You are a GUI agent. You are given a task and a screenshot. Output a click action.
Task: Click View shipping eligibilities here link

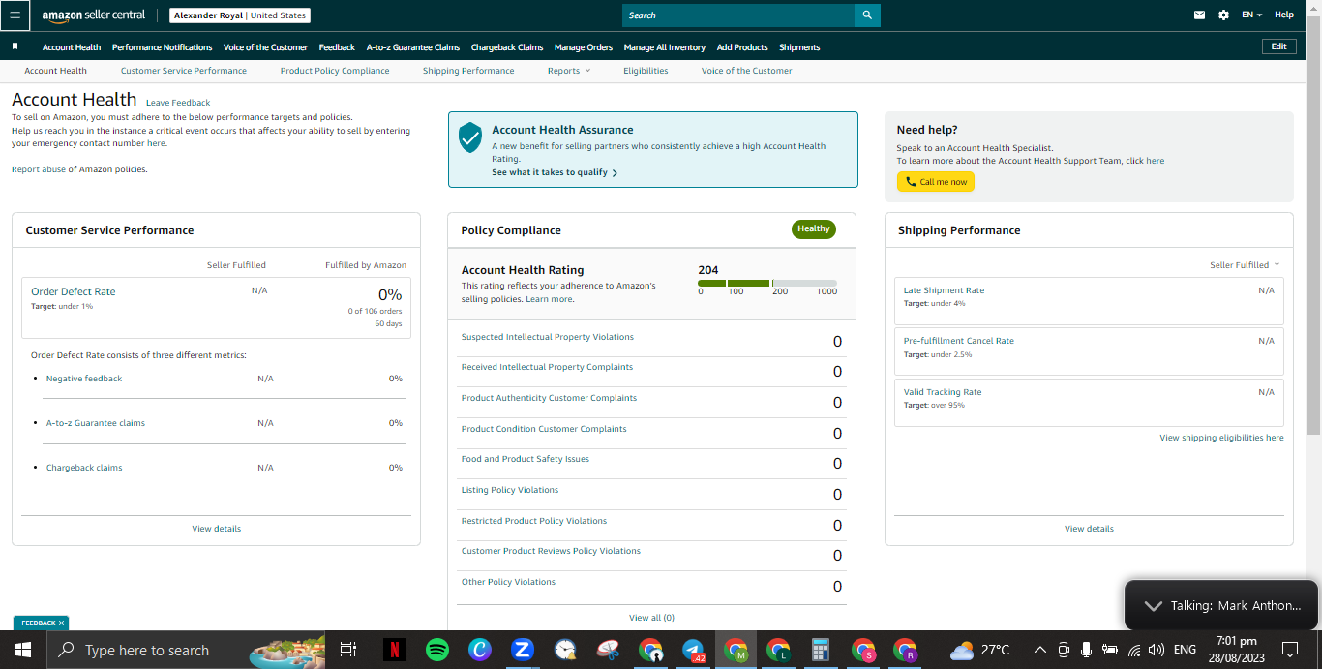click(x=1221, y=438)
